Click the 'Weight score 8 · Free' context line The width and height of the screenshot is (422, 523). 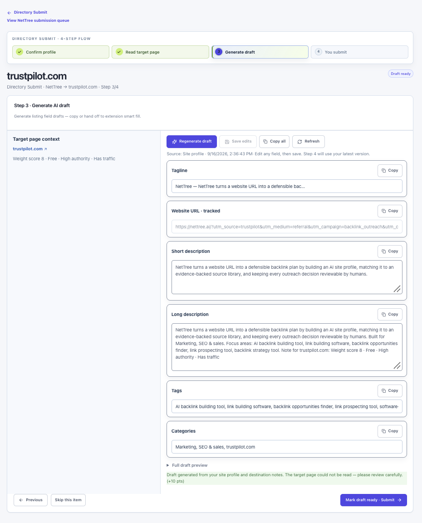point(64,159)
